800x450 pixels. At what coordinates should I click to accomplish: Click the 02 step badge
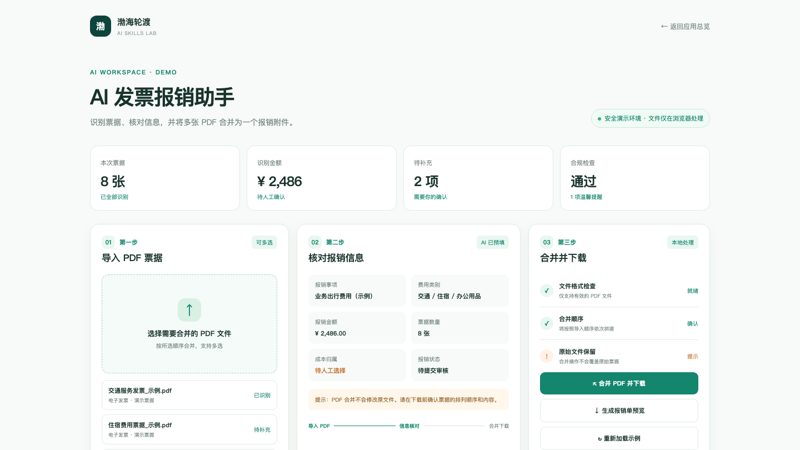pyautogui.click(x=315, y=242)
